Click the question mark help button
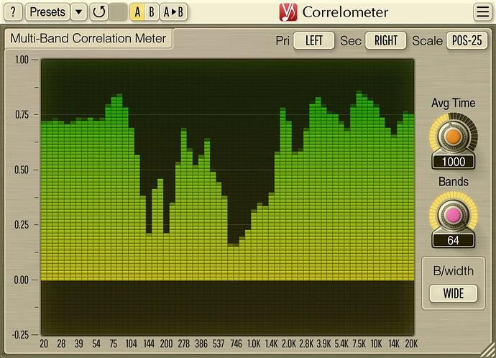The width and height of the screenshot is (496, 358). point(13,12)
